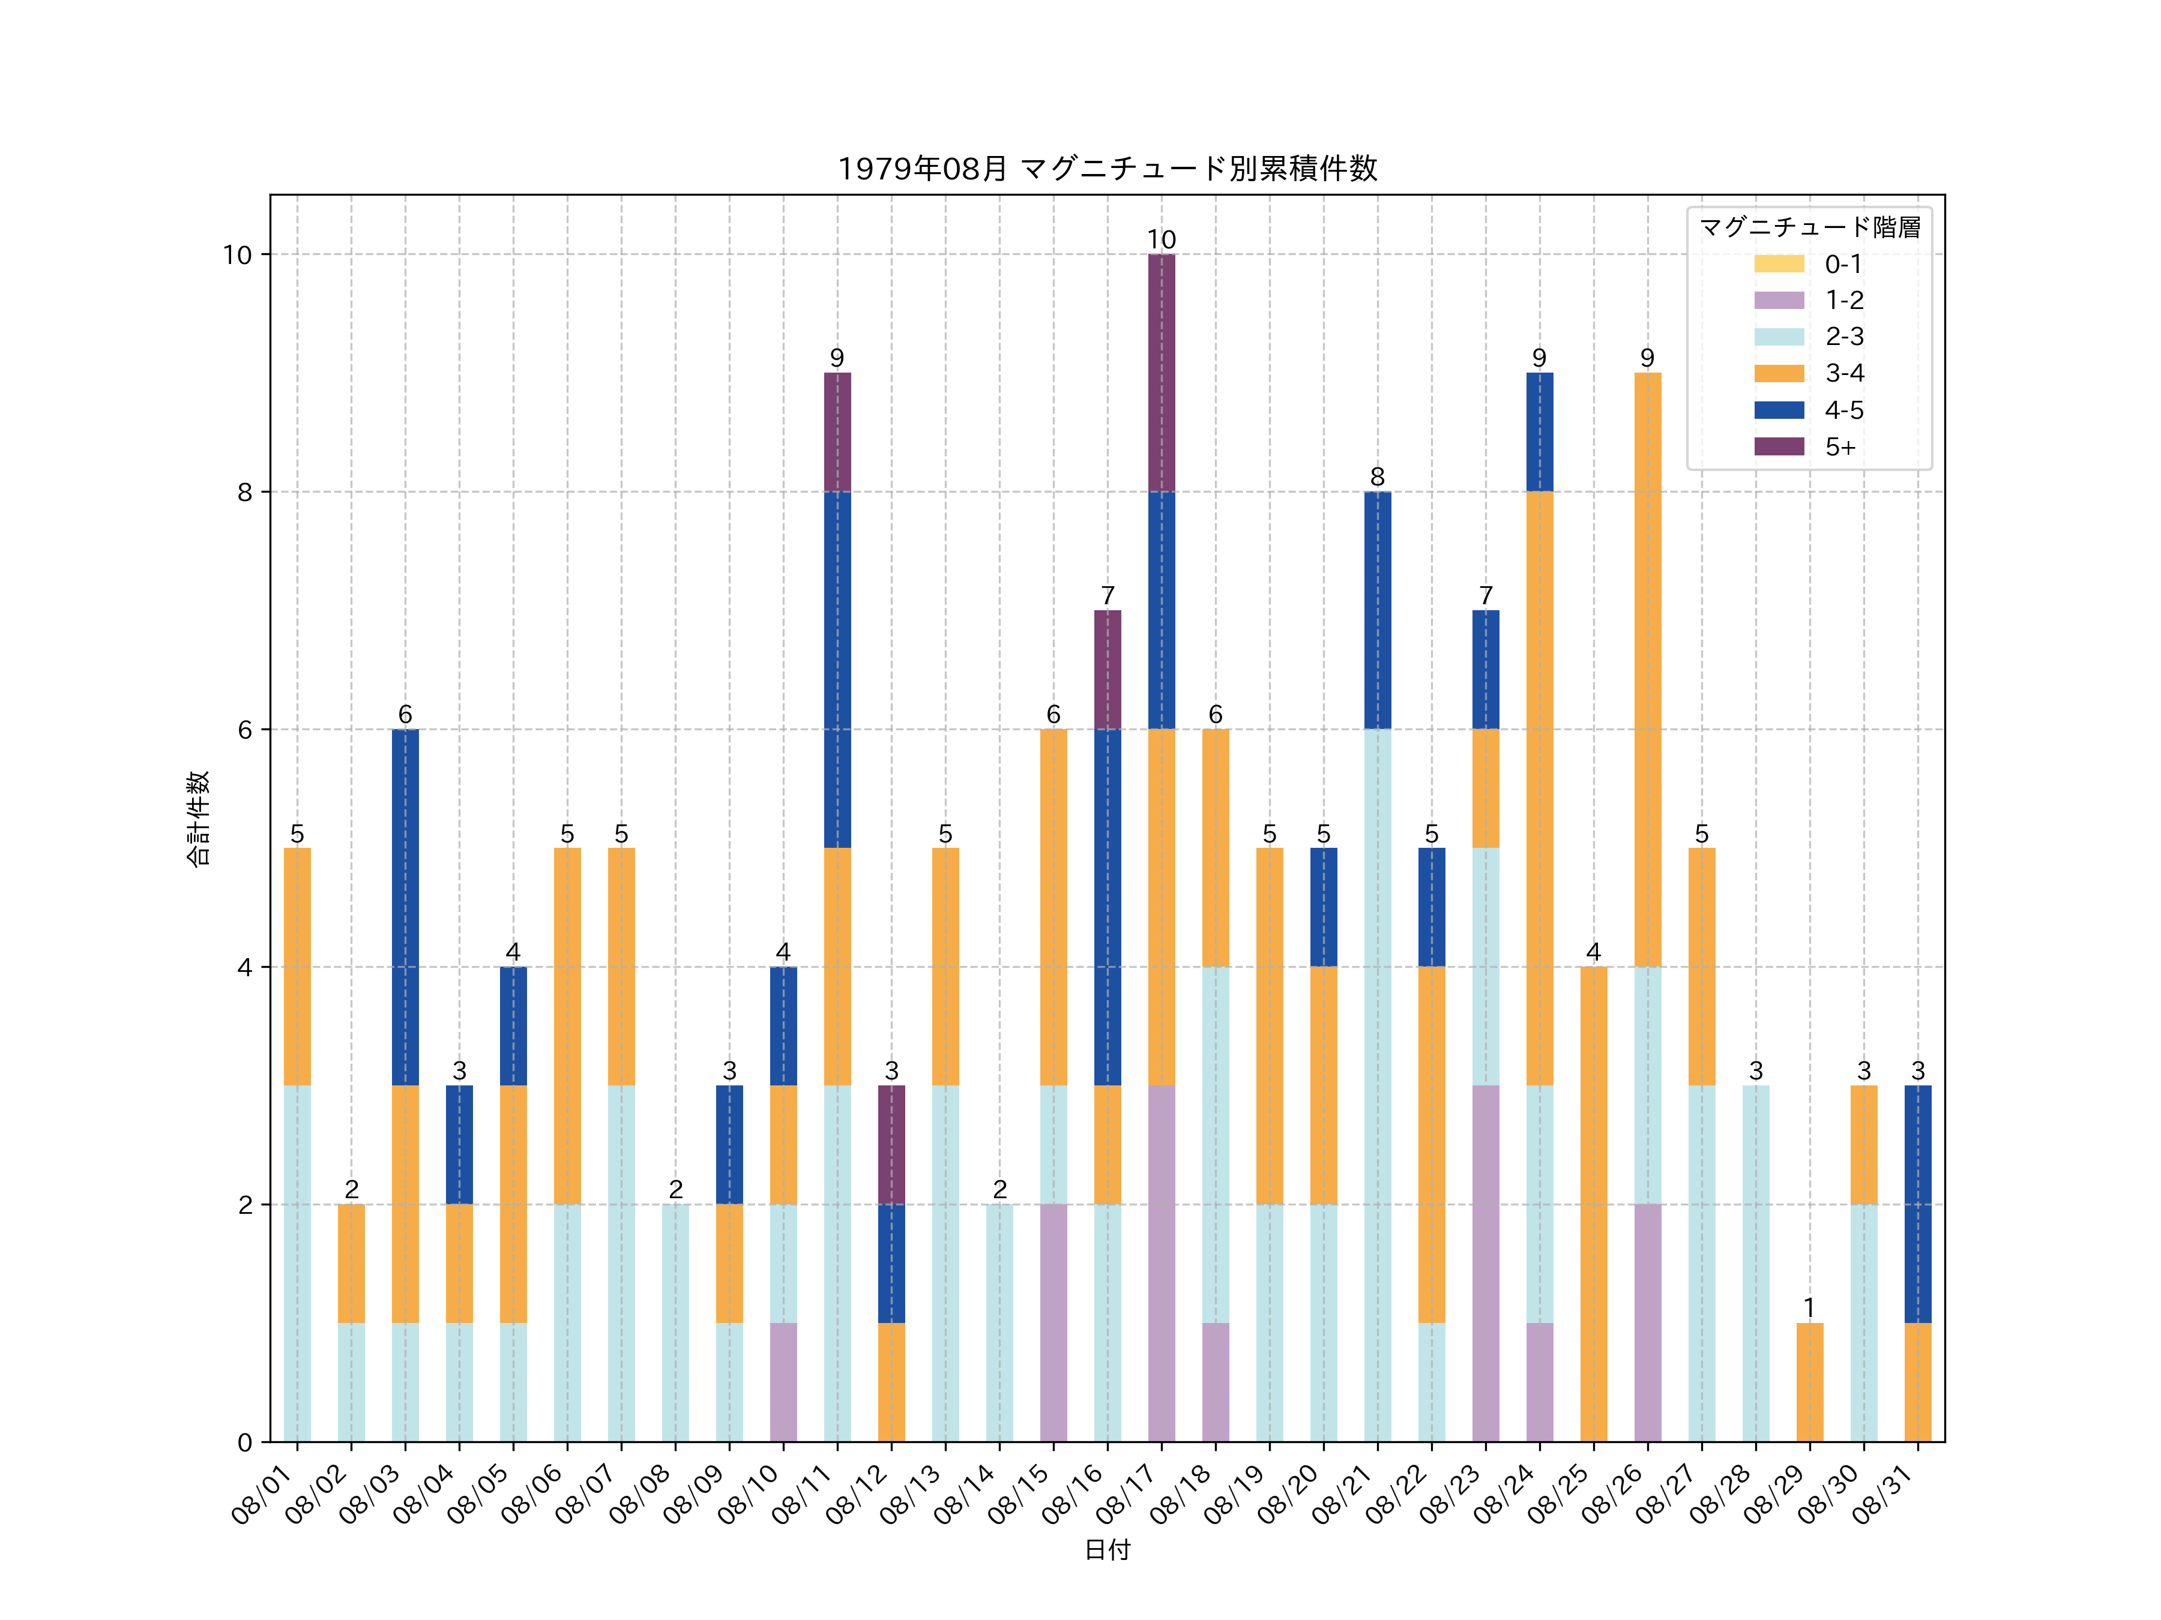Click the bar total label 10
This screenshot has width=2161, height=1620.
pyautogui.click(x=1160, y=239)
